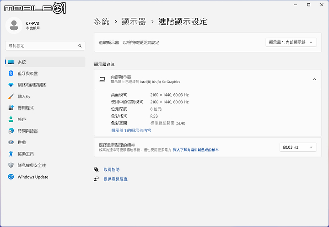Screen dimensions: 329x227
Task: Click the 顯示器資訊 section heading
Action: [104, 64]
